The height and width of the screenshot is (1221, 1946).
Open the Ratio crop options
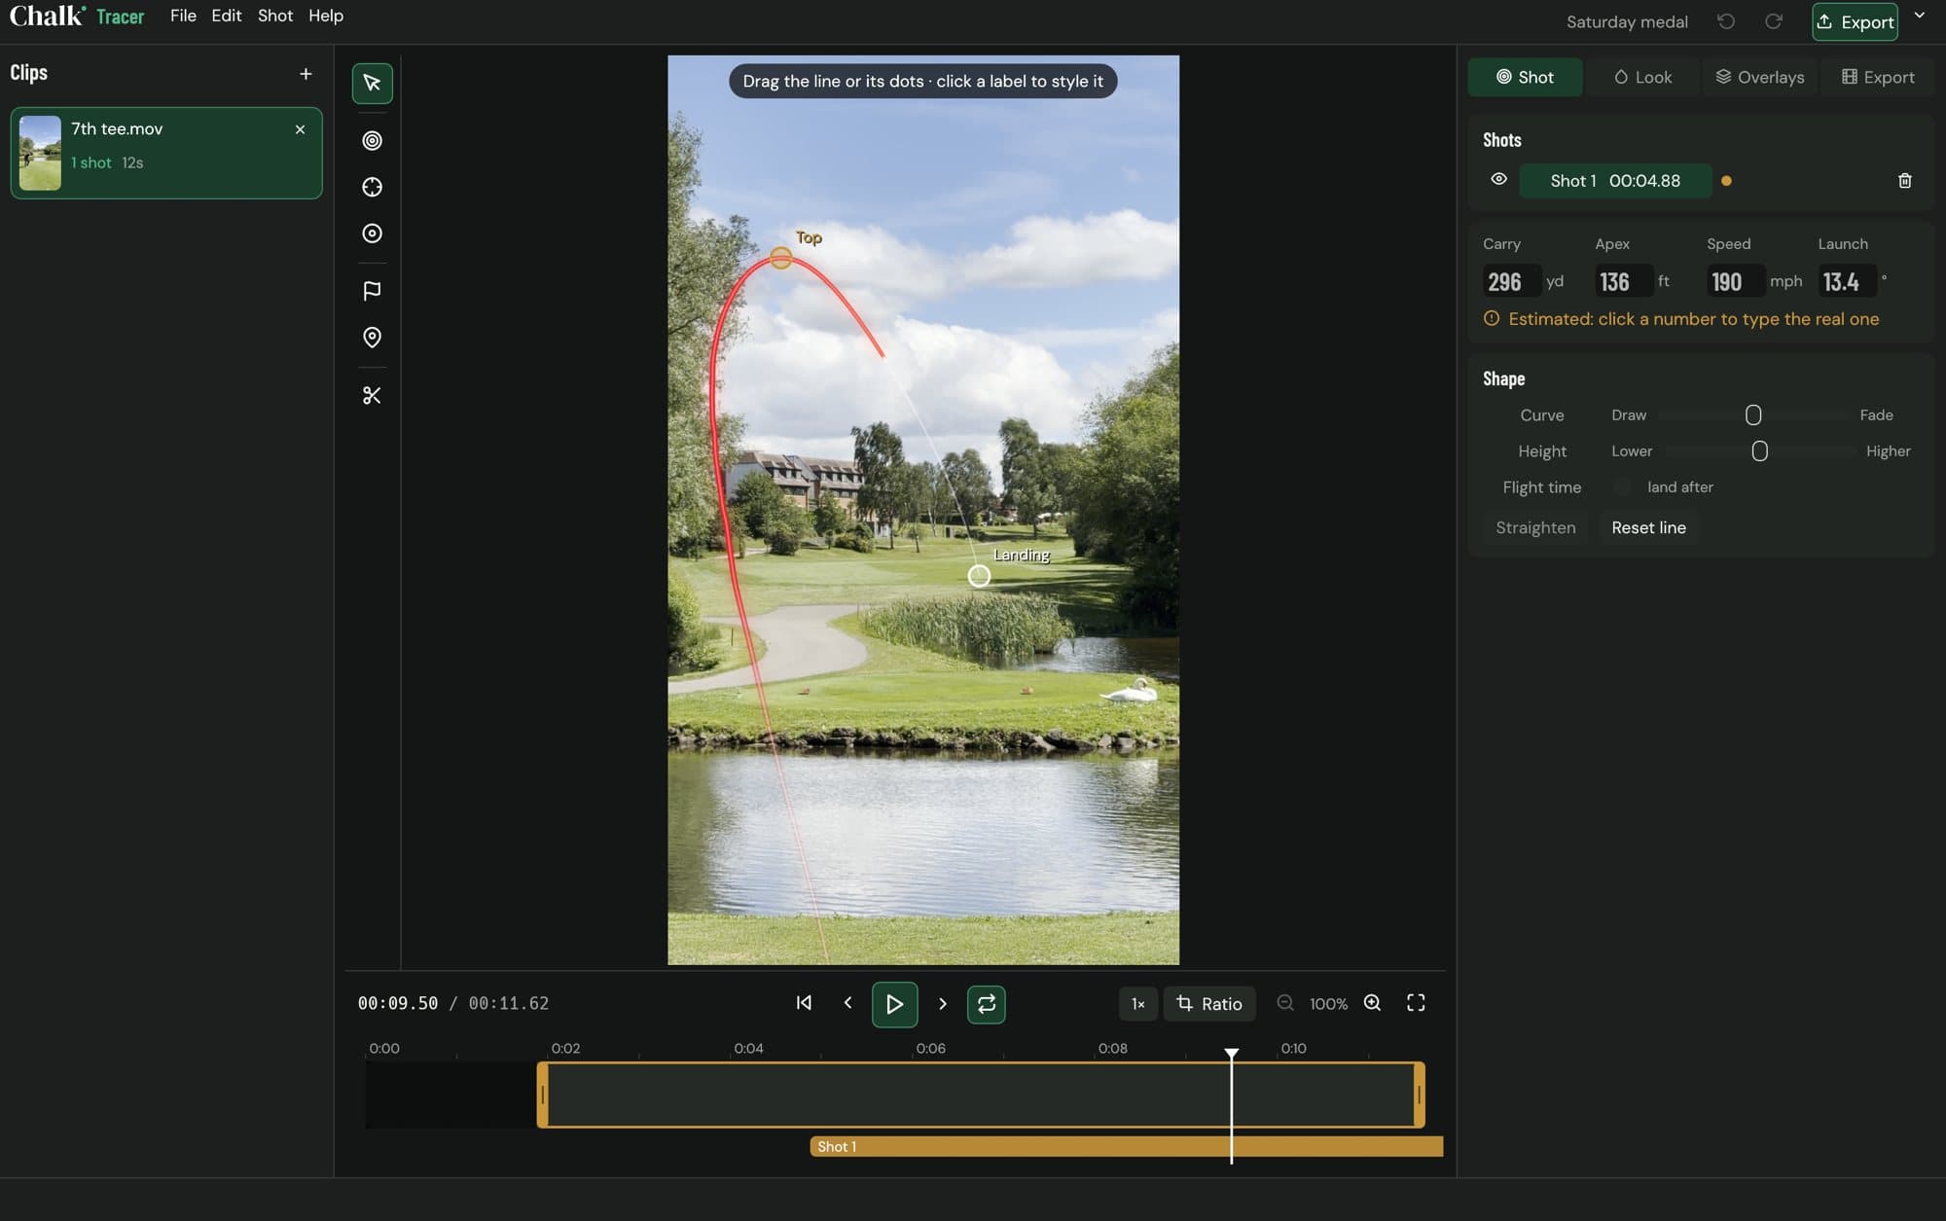pos(1209,1004)
